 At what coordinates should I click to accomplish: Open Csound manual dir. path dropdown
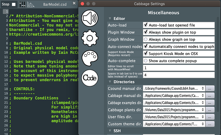click(174, 88)
